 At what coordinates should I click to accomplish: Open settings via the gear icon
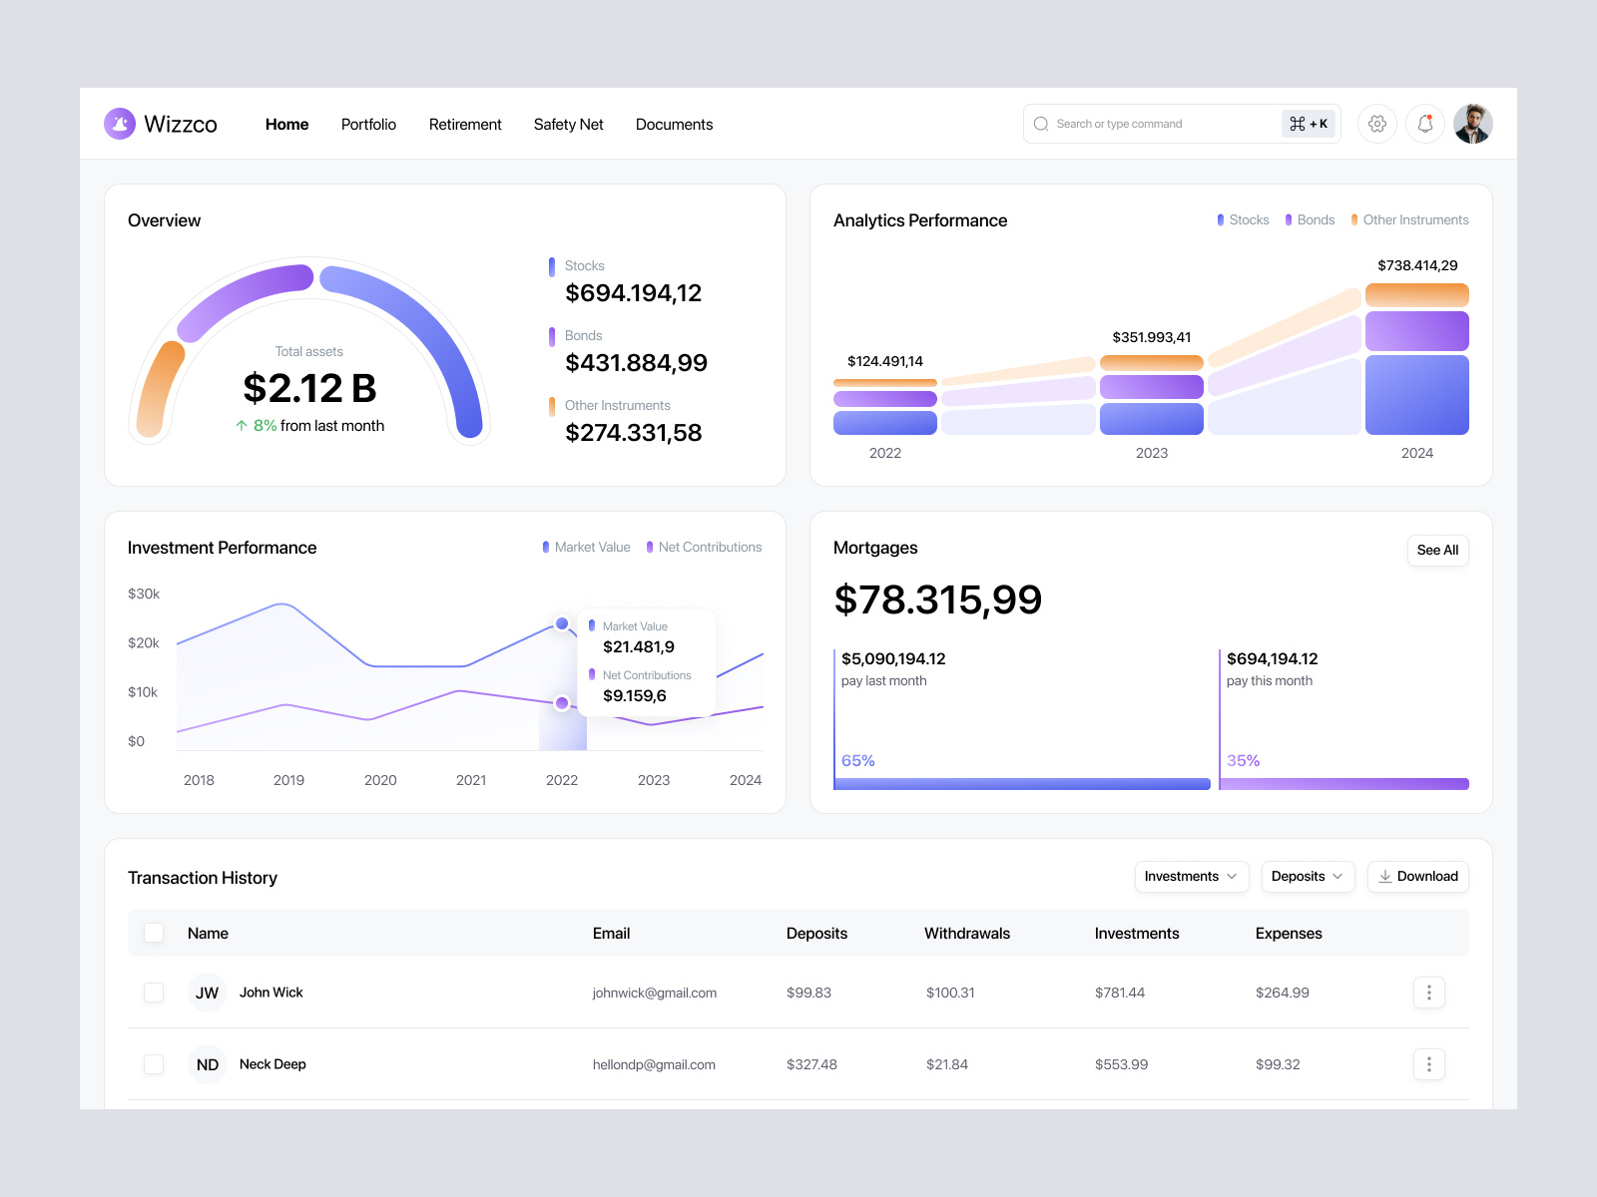click(1377, 124)
